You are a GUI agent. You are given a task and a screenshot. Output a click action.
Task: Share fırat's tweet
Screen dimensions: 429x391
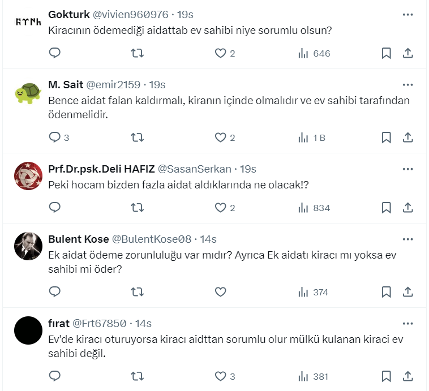coord(407,376)
